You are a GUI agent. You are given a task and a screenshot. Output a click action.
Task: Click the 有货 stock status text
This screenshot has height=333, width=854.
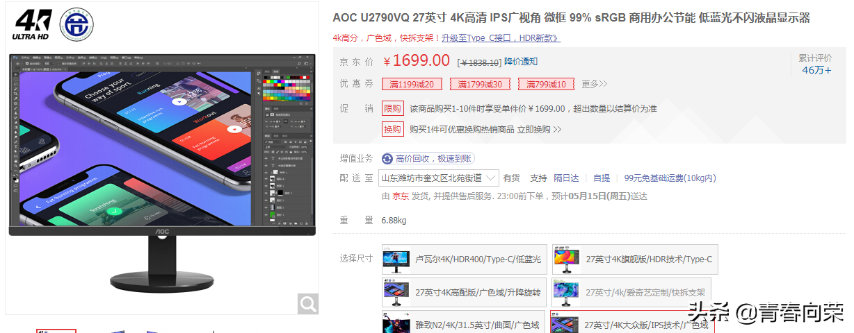[511, 178]
